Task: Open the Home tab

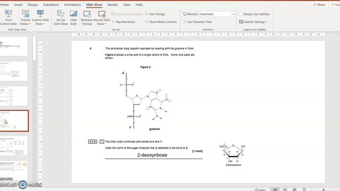Action: 4,5
